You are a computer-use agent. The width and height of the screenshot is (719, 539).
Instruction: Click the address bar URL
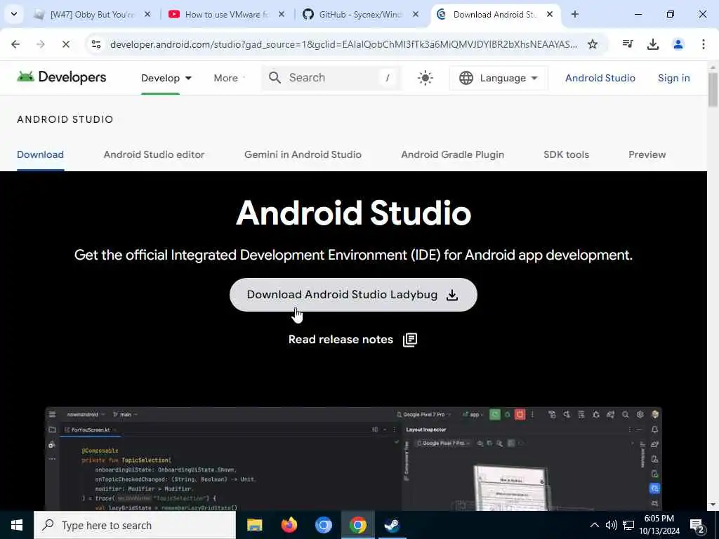[343, 44]
